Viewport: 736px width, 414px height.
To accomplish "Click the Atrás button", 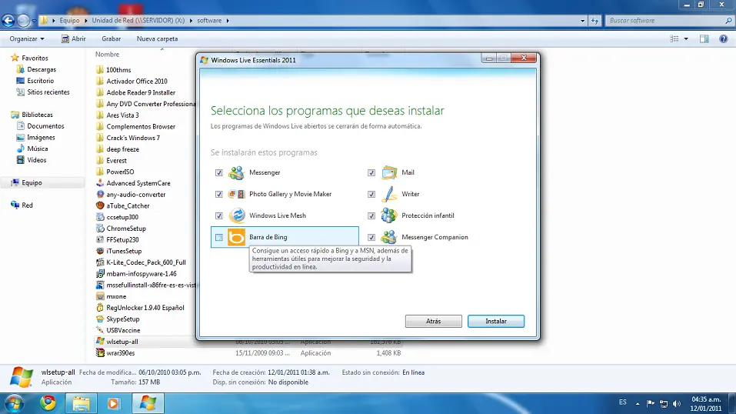I will click(x=433, y=321).
